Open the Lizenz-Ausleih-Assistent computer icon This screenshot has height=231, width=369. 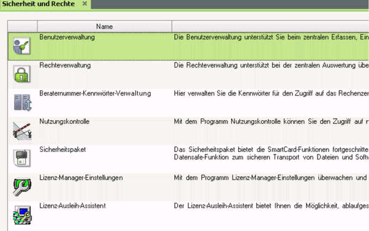pos(23,215)
